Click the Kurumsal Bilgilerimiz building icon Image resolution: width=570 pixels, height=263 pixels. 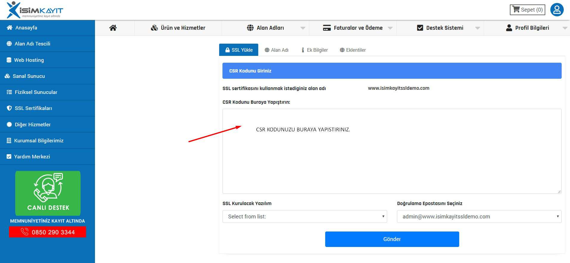[9, 141]
